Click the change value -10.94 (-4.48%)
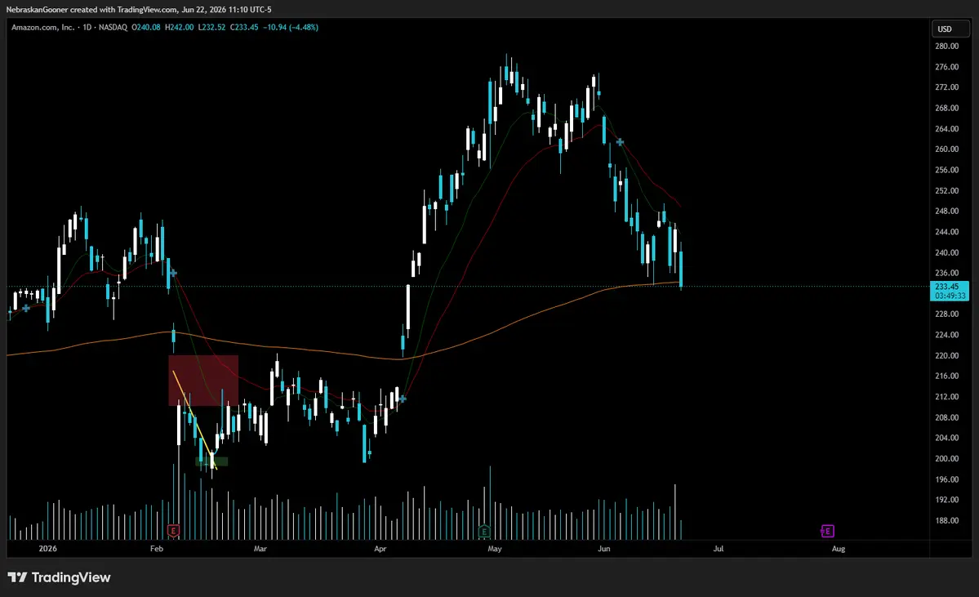This screenshot has height=597, width=979. point(291,28)
